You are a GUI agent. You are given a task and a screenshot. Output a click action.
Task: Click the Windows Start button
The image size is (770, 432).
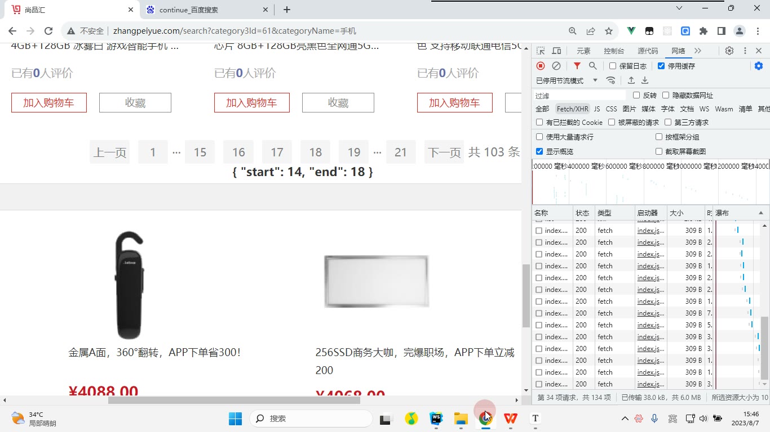(236, 418)
